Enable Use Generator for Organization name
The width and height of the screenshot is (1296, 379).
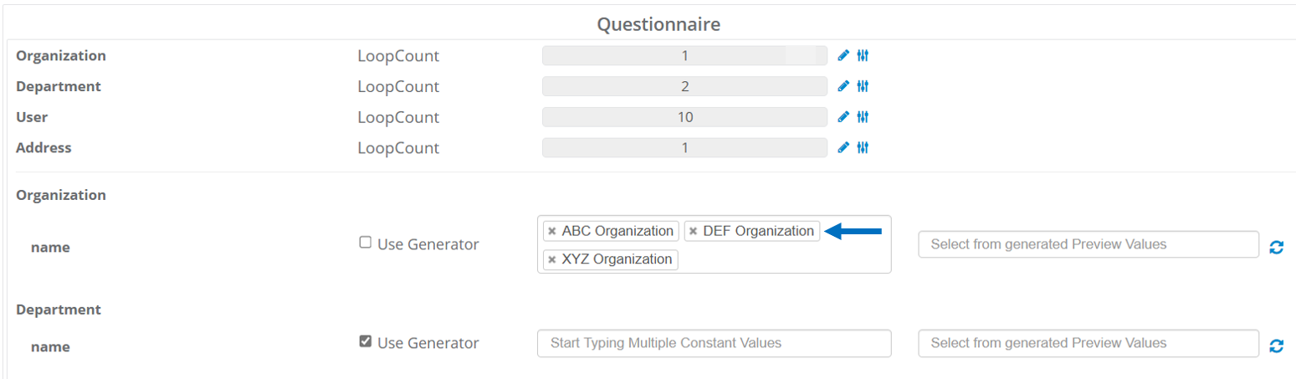[x=365, y=243]
